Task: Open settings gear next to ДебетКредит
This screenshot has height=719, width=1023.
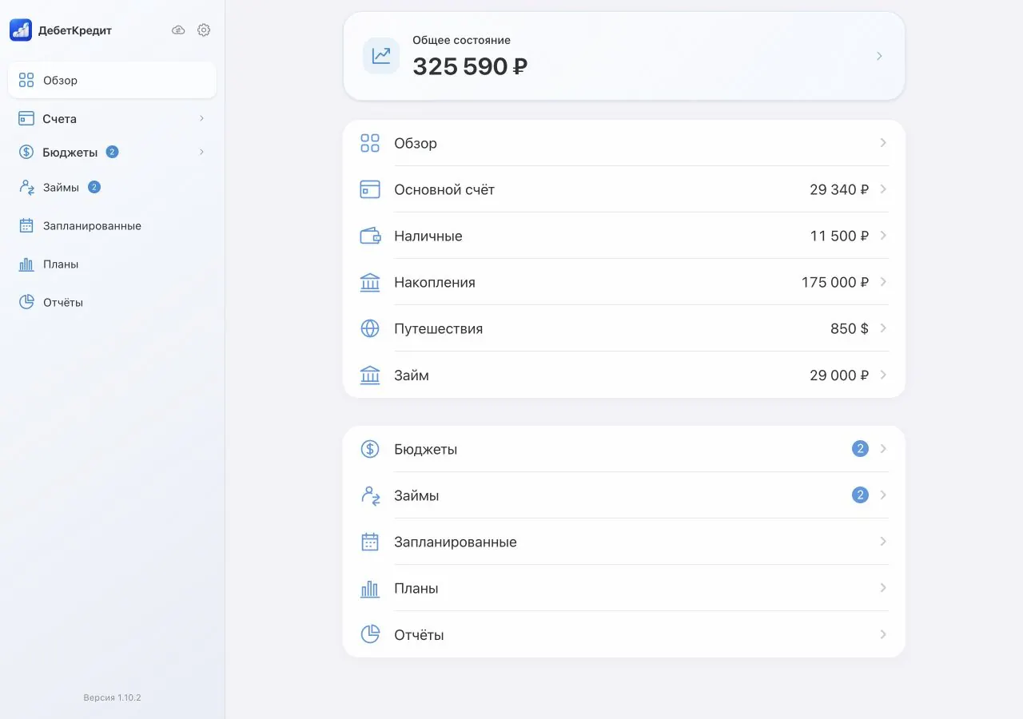Action: (204, 30)
